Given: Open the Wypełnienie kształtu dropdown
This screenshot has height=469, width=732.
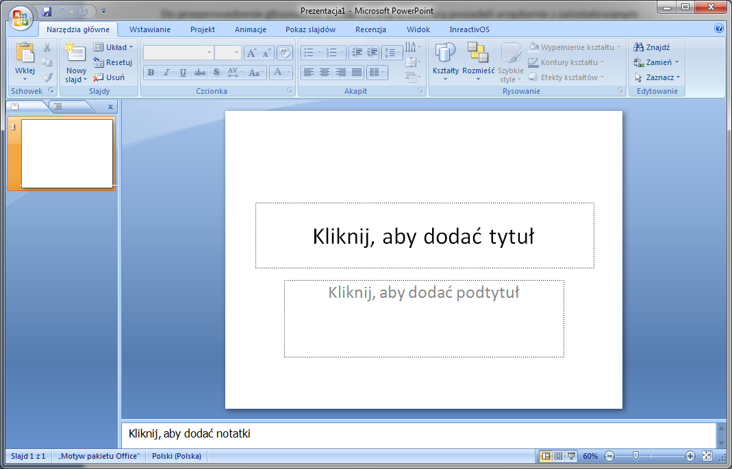Looking at the screenshot, I should 575,47.
